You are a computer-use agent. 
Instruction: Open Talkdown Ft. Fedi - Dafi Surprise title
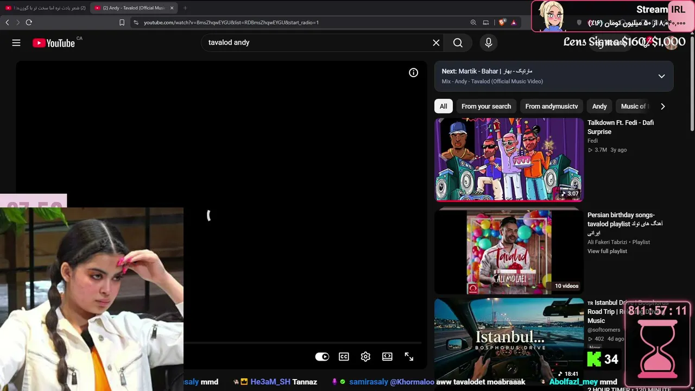point(621,127)
